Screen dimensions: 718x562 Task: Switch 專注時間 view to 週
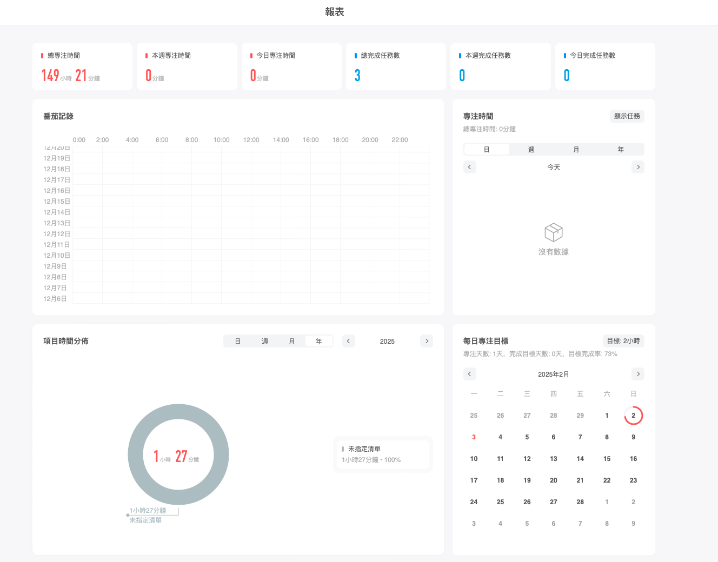click(531, 149)
